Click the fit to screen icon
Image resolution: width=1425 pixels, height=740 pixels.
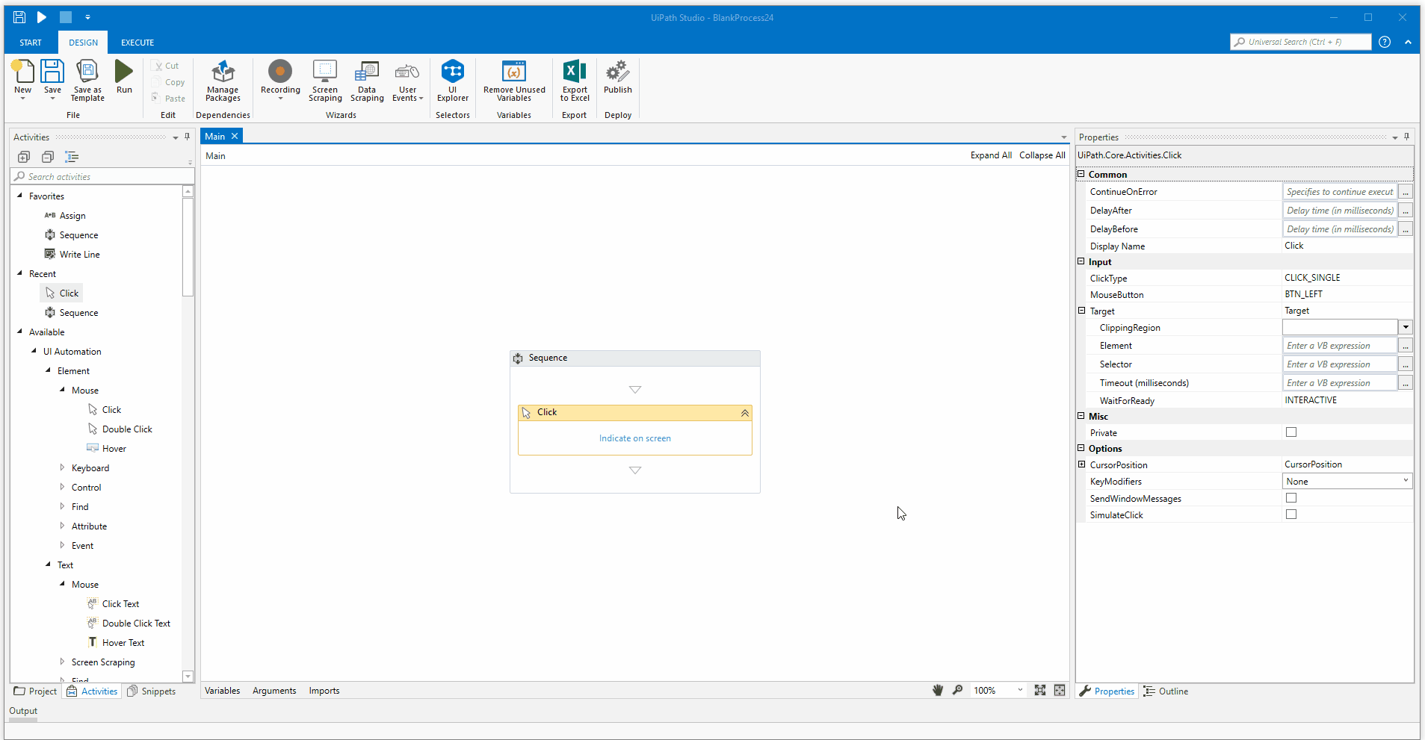[x=1040, y=691]
